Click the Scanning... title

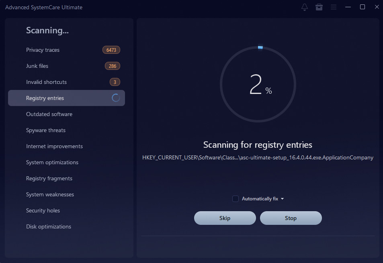(47, 30)
